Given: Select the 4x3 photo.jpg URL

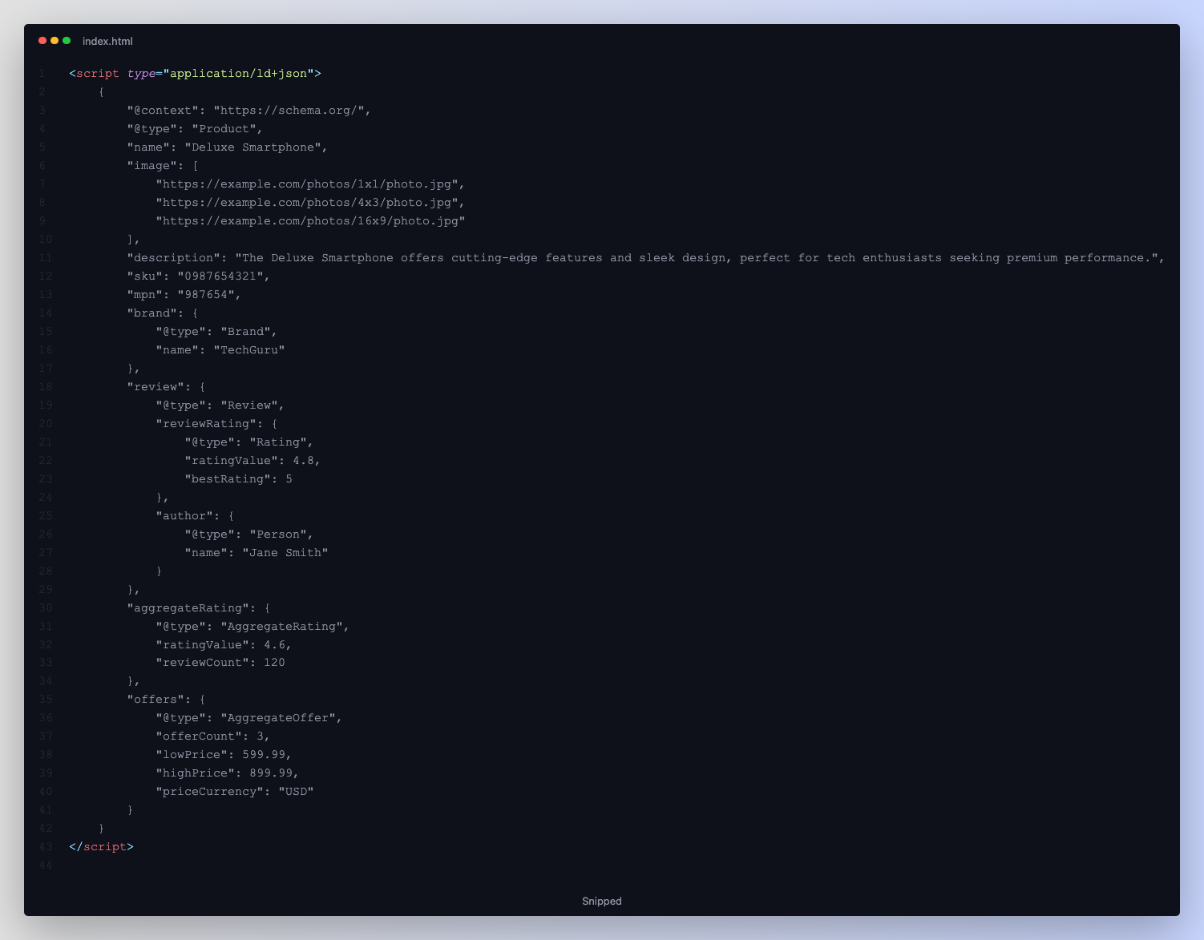Looking at the screenshot, I should pos(308,202).
